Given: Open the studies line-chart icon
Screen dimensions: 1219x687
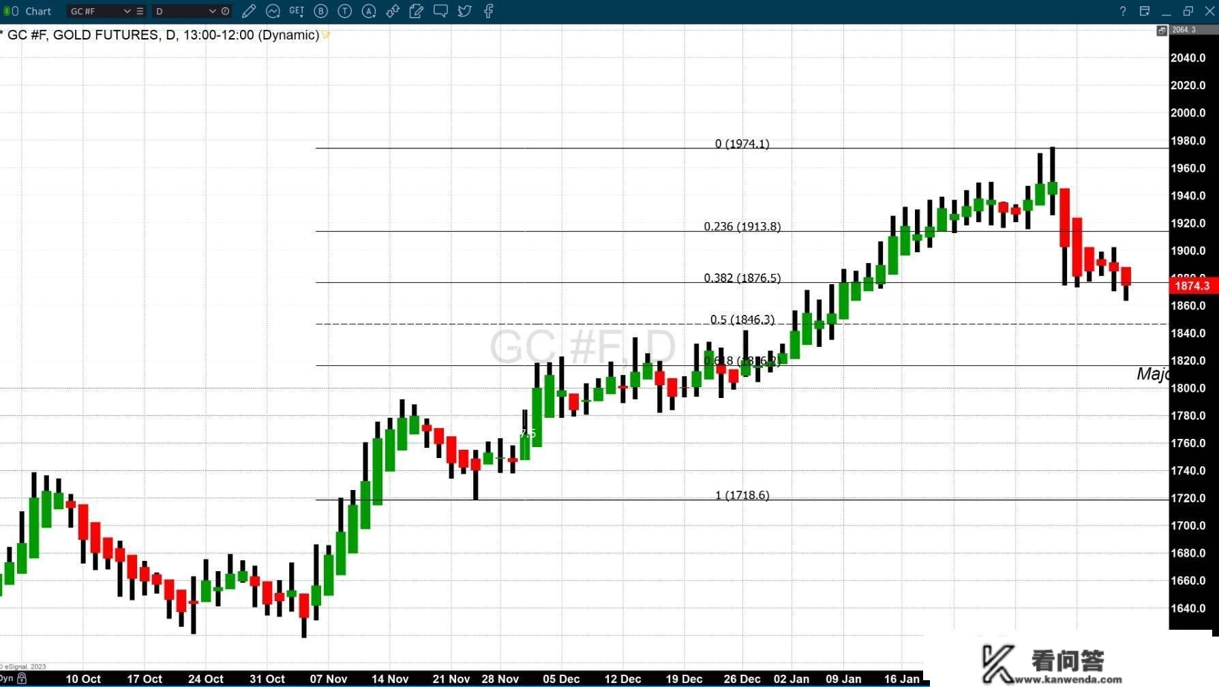Looking at the screenshot, I should [273, 11].
